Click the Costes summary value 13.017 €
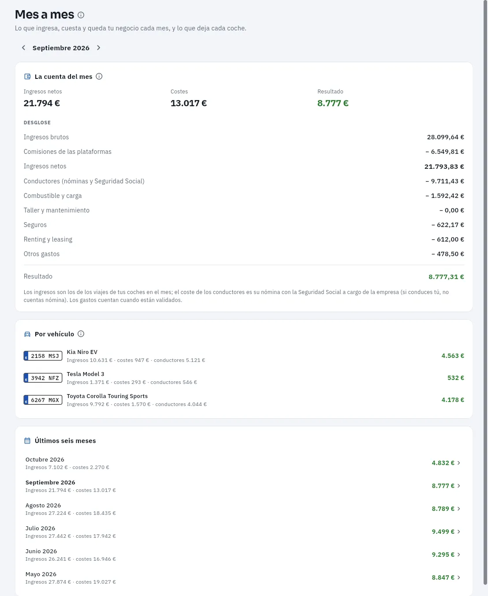 (189, 103)
